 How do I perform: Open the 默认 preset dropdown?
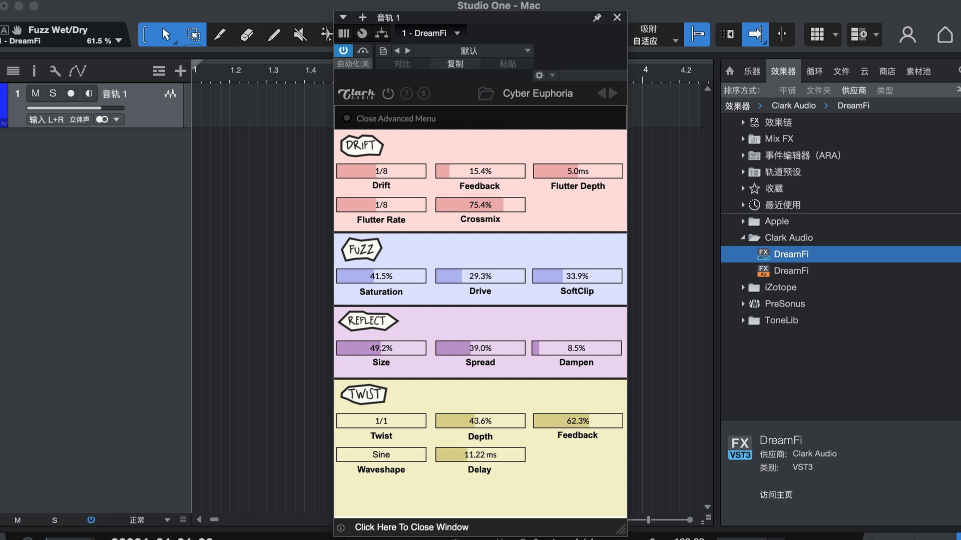[473, 51]
